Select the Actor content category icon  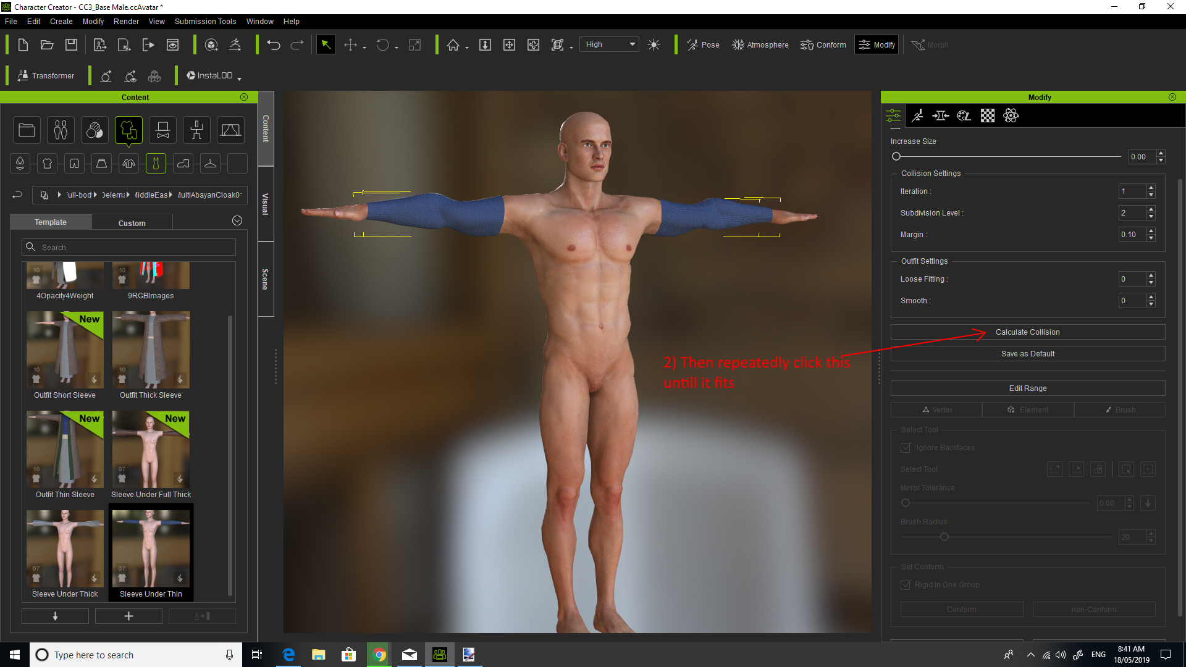(61, 130)
